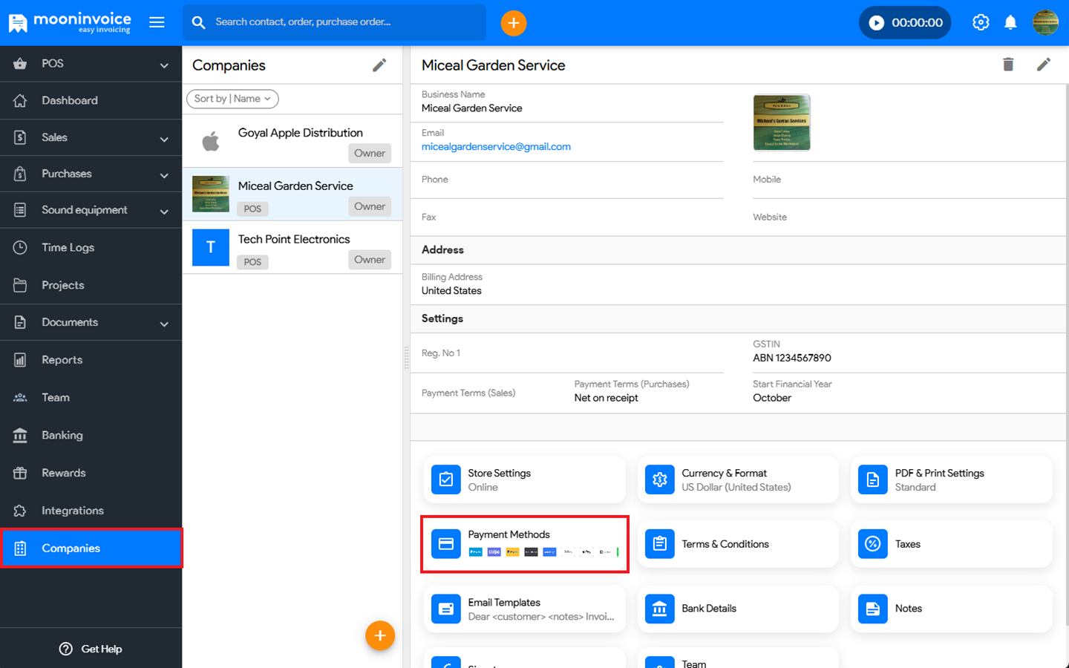This screenshot has width=1069, height=668.
Task: Start the timer play button
Action: (877, 23)
